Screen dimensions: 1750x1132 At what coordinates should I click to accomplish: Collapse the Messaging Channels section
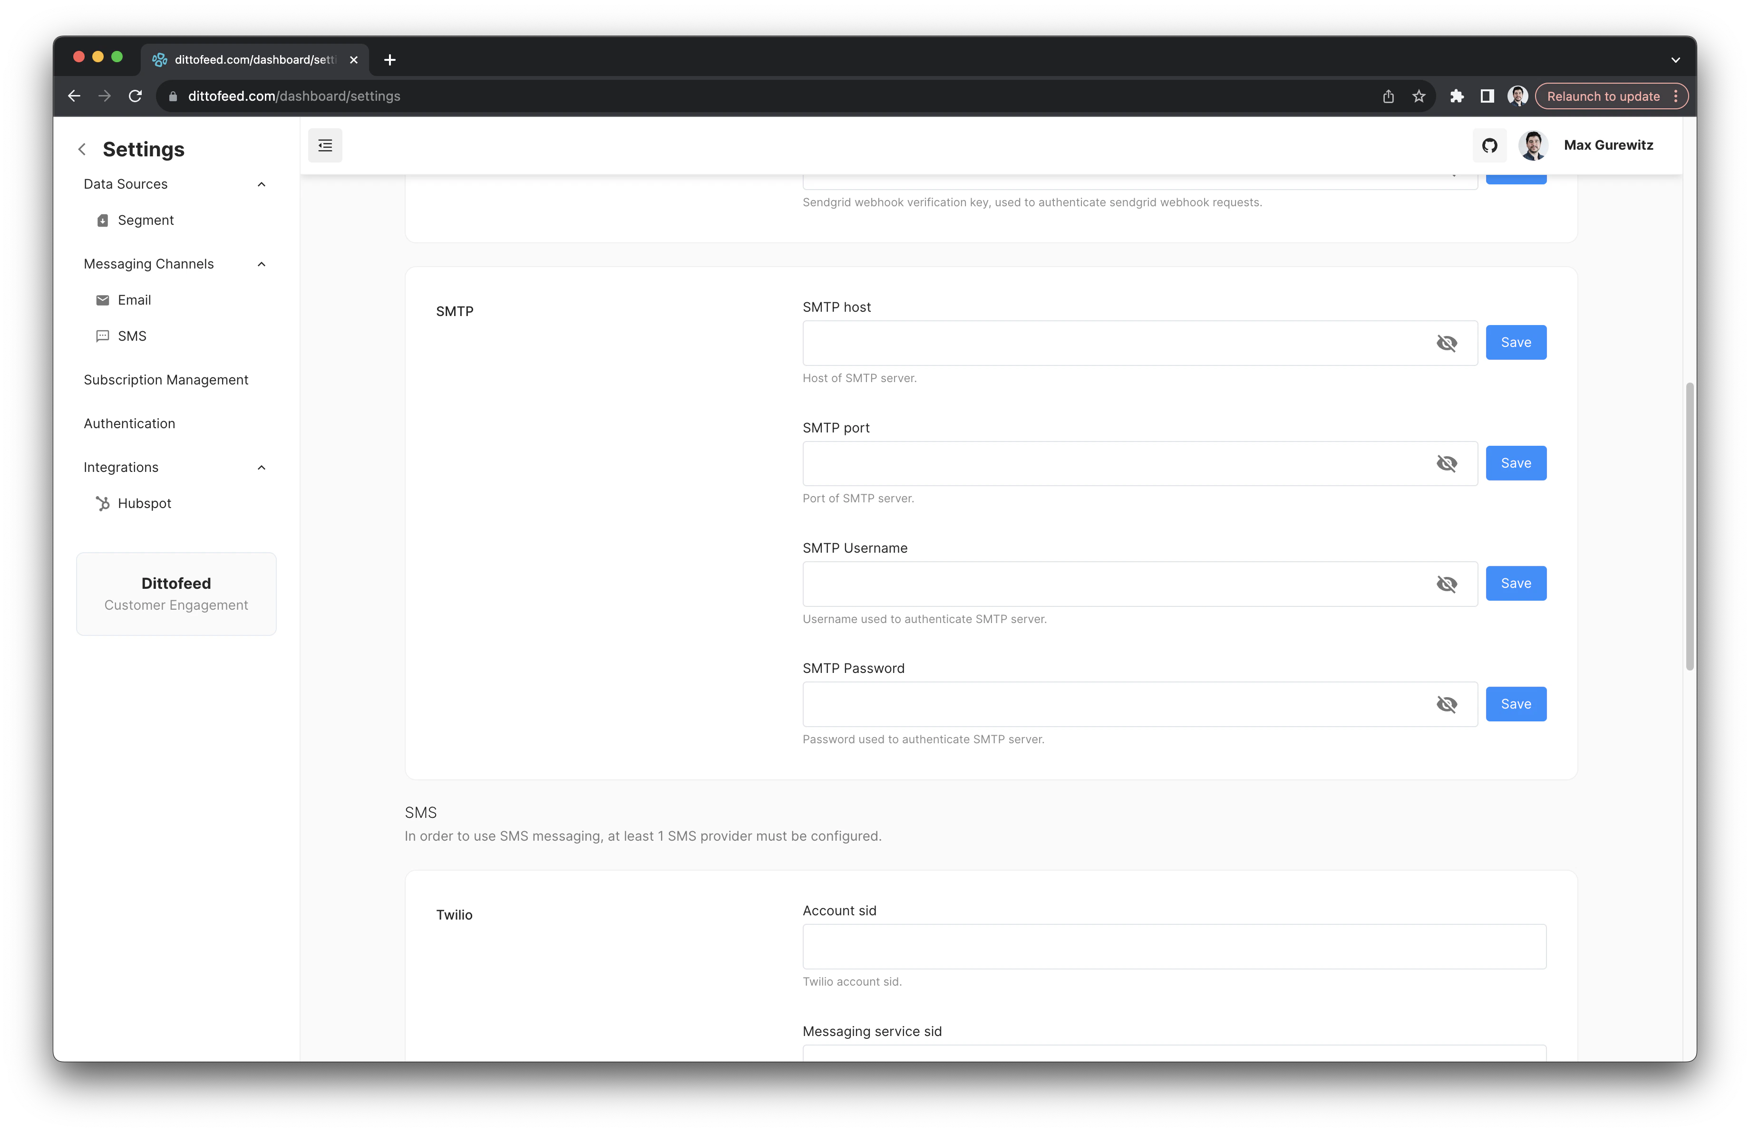tap(261, 264)
